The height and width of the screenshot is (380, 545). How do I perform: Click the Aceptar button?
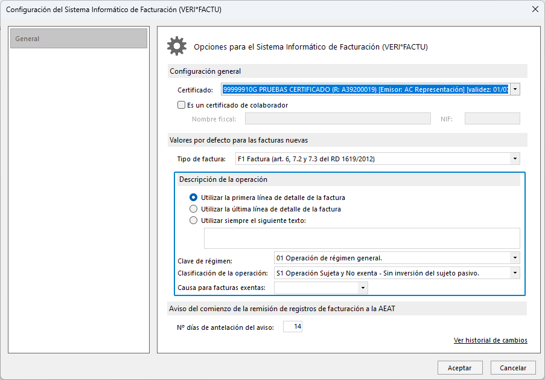(460, 368)
